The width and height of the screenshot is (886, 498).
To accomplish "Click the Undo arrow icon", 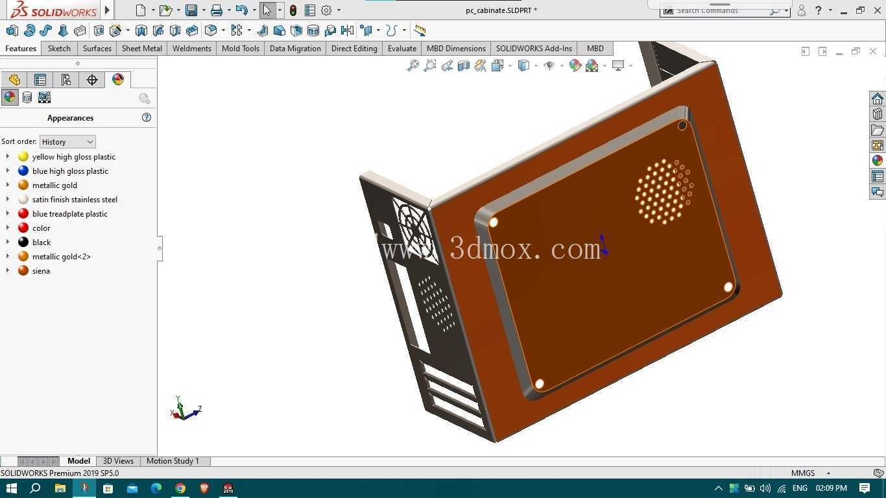I will click(x=241, y=10).
